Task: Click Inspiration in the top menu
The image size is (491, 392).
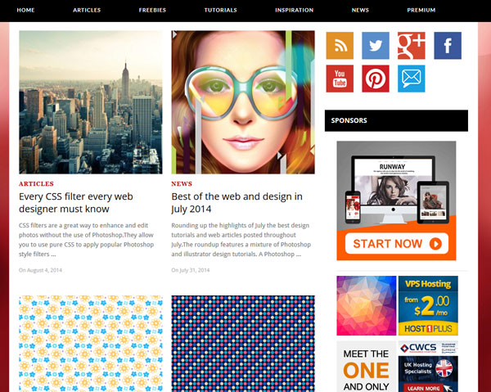Action: tap(294, 11)
